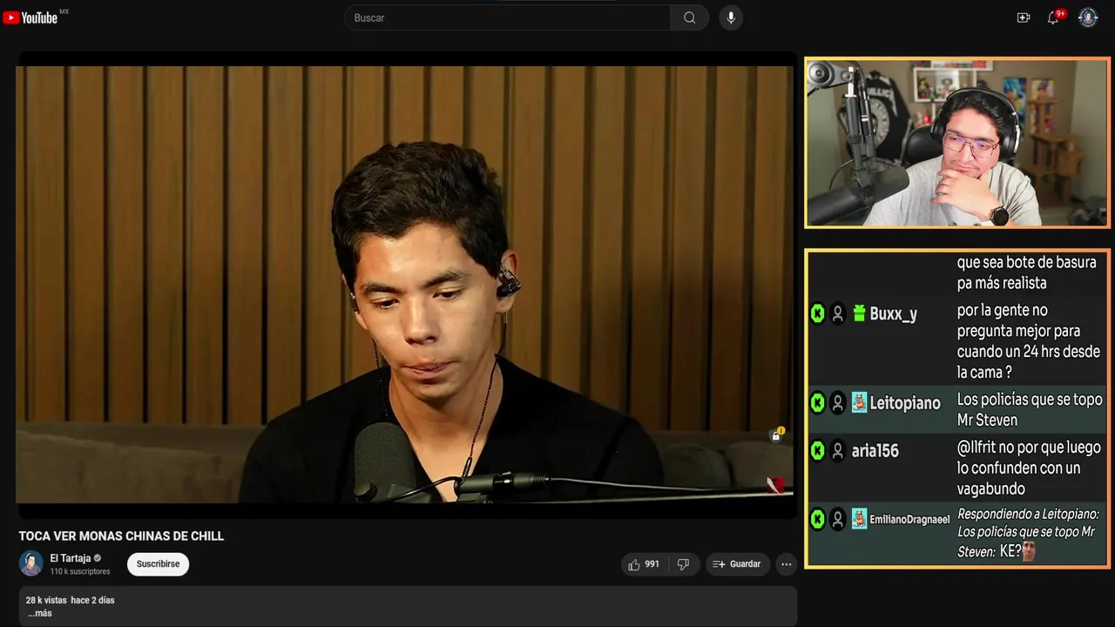Screen dimensions: 1115x627
Task: Open the three-dot more actions menu
Action: (787, 564)
